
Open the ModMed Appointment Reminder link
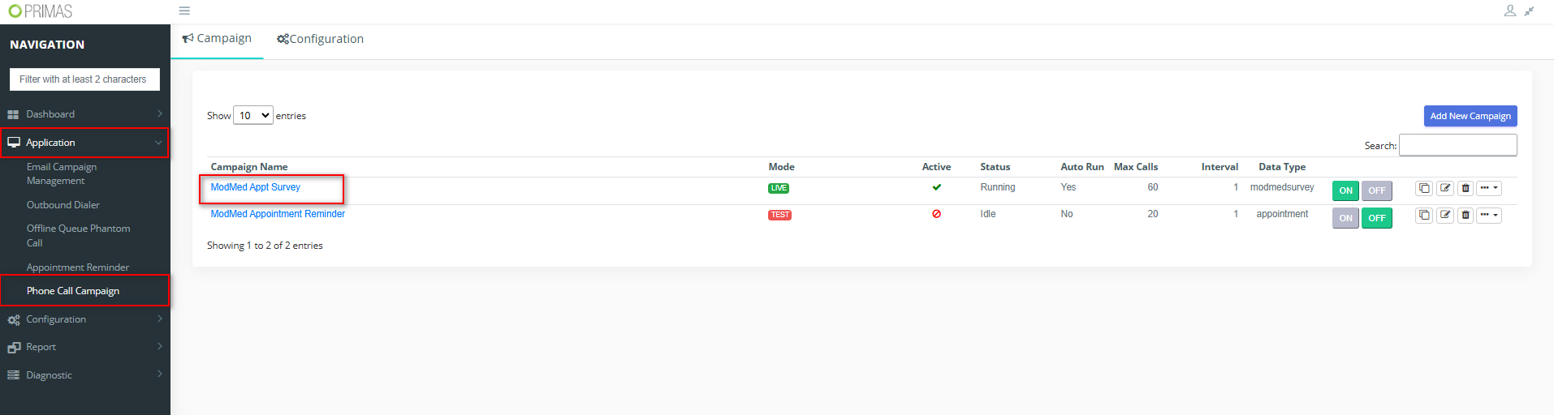coord(278,214)
